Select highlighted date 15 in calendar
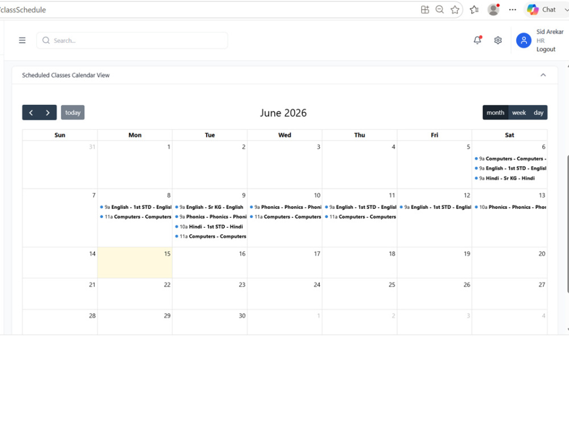Viewport: 569px width, 427px height. point(135,262)
